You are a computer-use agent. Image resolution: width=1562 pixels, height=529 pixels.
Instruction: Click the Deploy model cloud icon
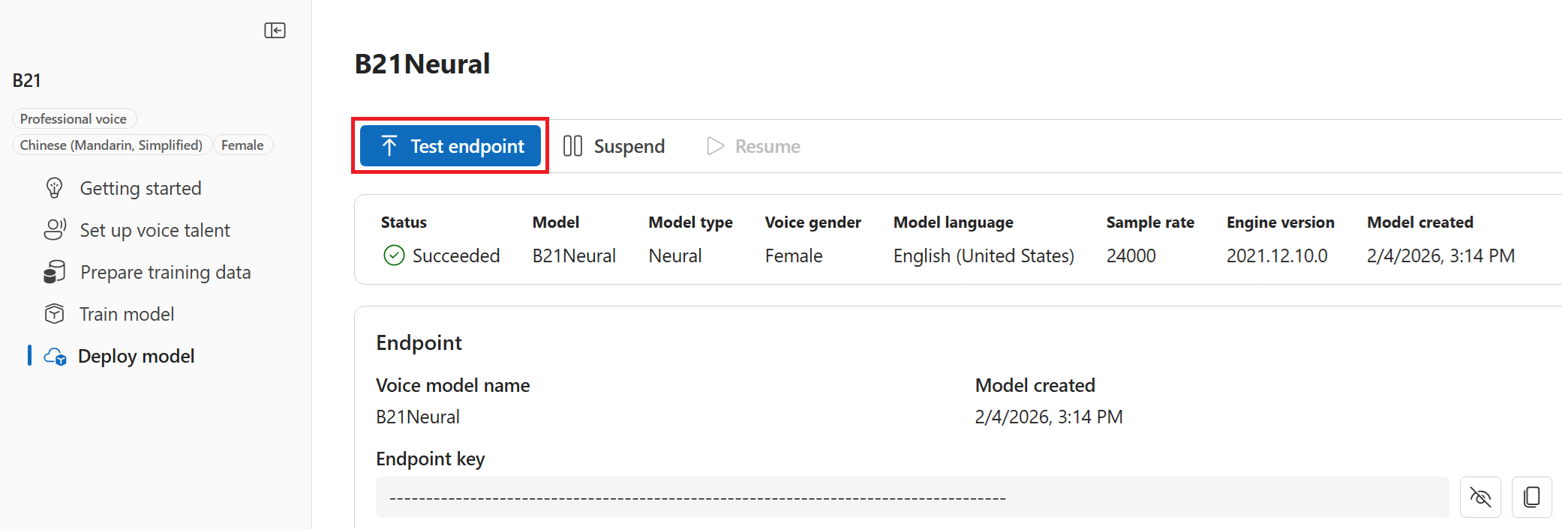(x=56, y=357)
